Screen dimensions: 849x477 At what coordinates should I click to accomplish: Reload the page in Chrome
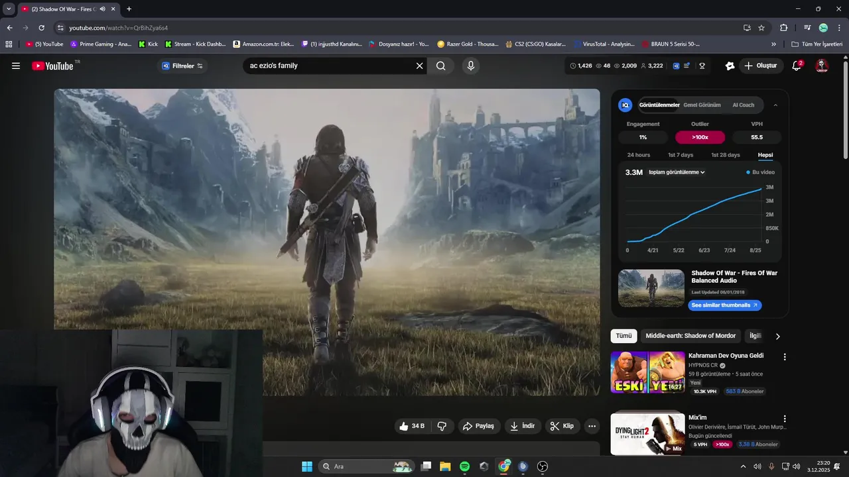[41, 28]
